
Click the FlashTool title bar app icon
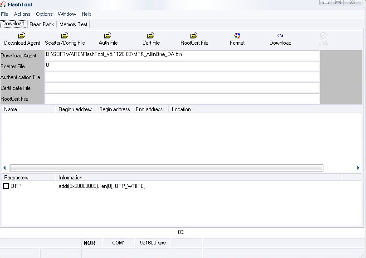[3, 4]
